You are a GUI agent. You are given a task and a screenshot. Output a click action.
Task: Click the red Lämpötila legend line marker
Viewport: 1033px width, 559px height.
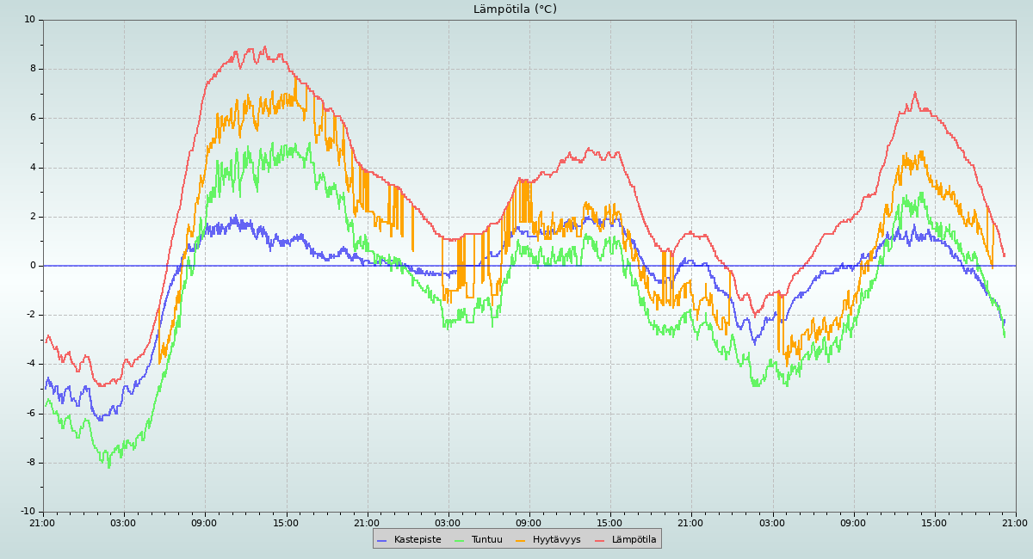click(600, 540)
